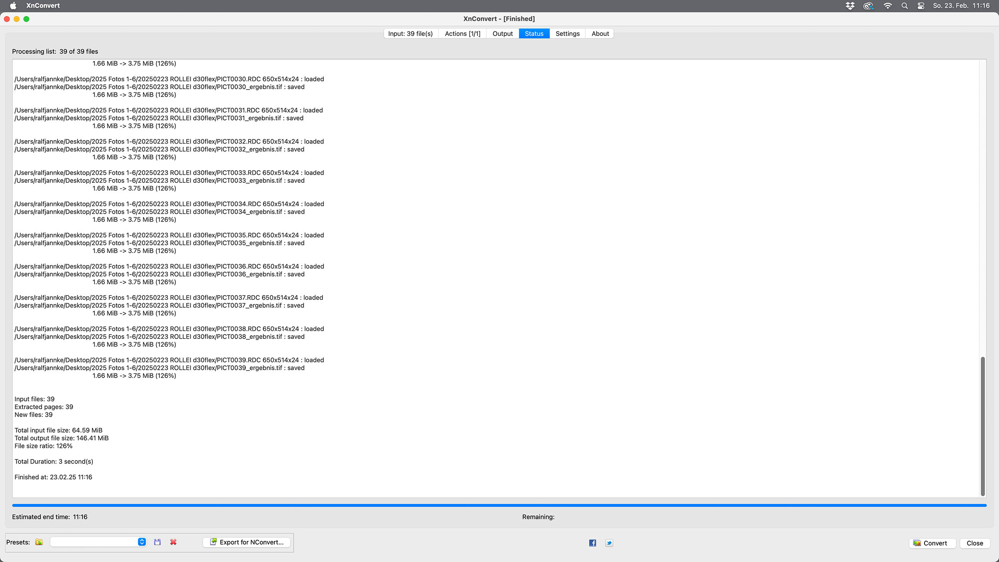Click the Close button
999x562 pixels.
point(974,543)
